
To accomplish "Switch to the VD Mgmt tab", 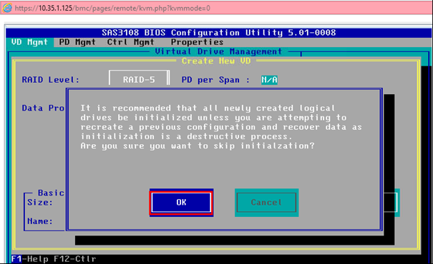I will [29, 42].
